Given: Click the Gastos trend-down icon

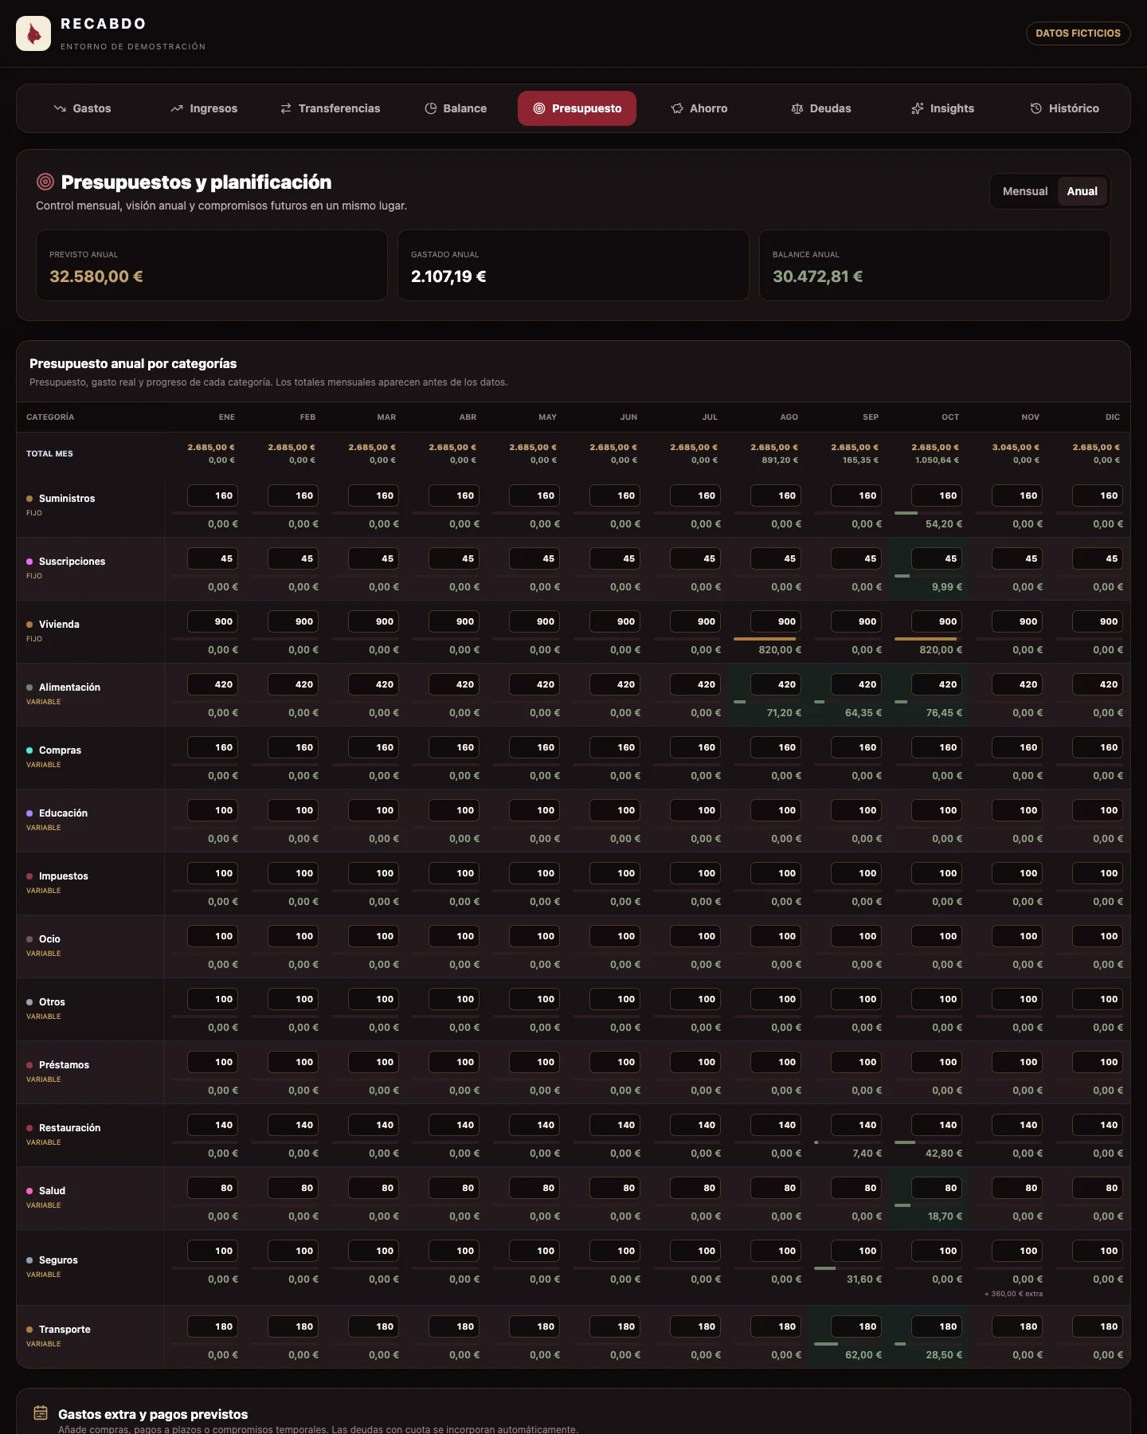Looking at the screenshot, I should click(x=60, y=108).
